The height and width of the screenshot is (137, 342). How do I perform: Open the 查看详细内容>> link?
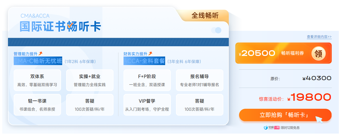[x=319, y=37]
